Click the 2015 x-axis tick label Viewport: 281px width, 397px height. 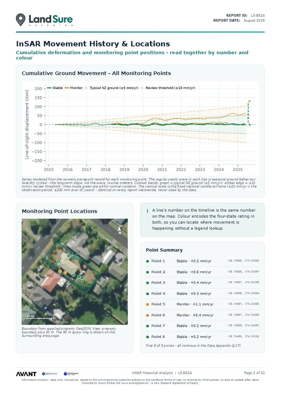49,169
